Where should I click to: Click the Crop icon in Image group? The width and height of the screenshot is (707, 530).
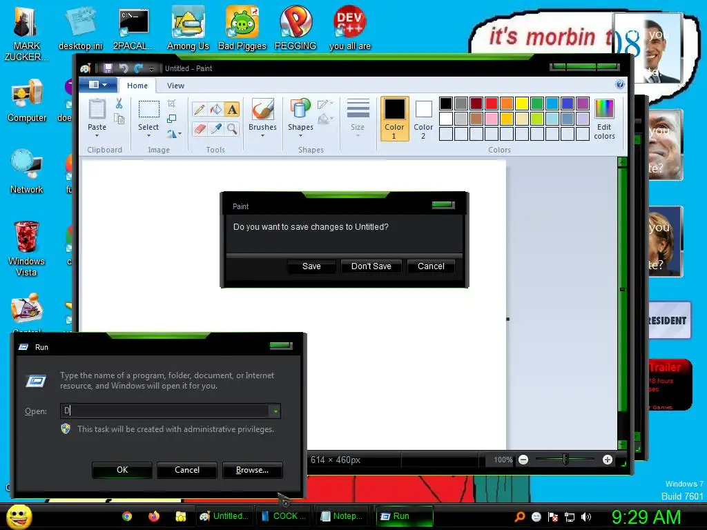[171, 104]
